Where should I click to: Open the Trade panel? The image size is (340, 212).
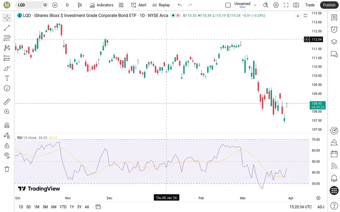310,5
